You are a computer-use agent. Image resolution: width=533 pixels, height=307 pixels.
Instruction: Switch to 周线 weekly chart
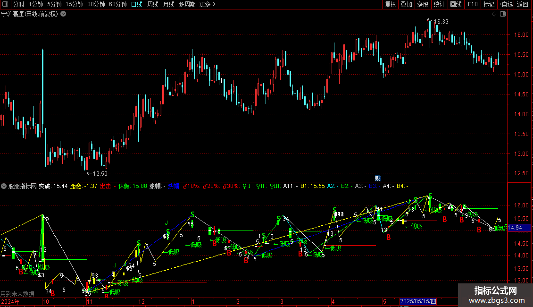tap(153, 4)
